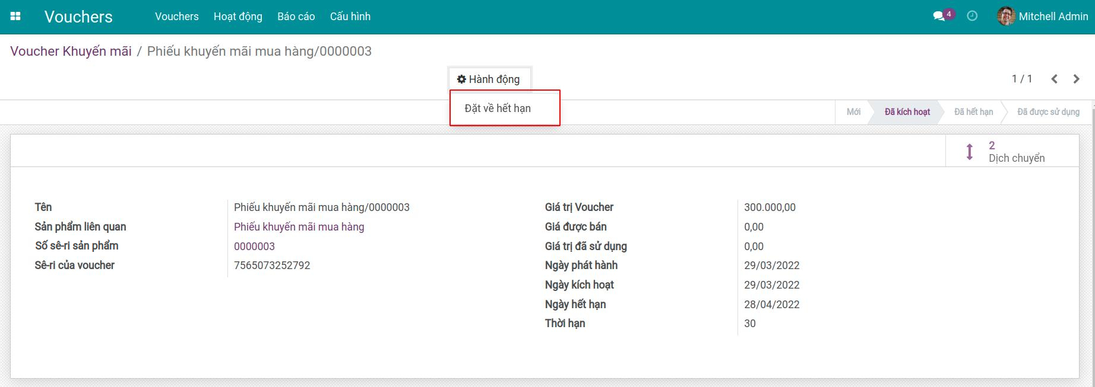Click voucher value 300.000,00
Viewport: 1095px width, 387px height.
pos(770,207)
